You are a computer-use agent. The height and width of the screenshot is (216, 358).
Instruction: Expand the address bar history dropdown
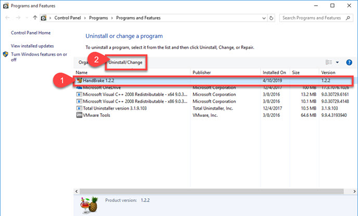click(x=264, y=18)
